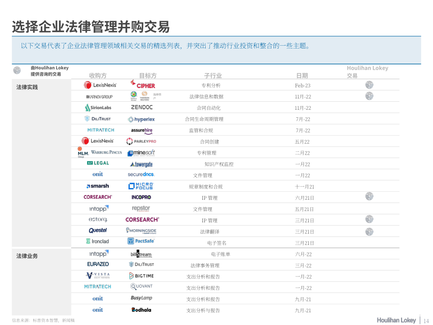Click the Mitratech logo beside Quovant

point(97,287)
